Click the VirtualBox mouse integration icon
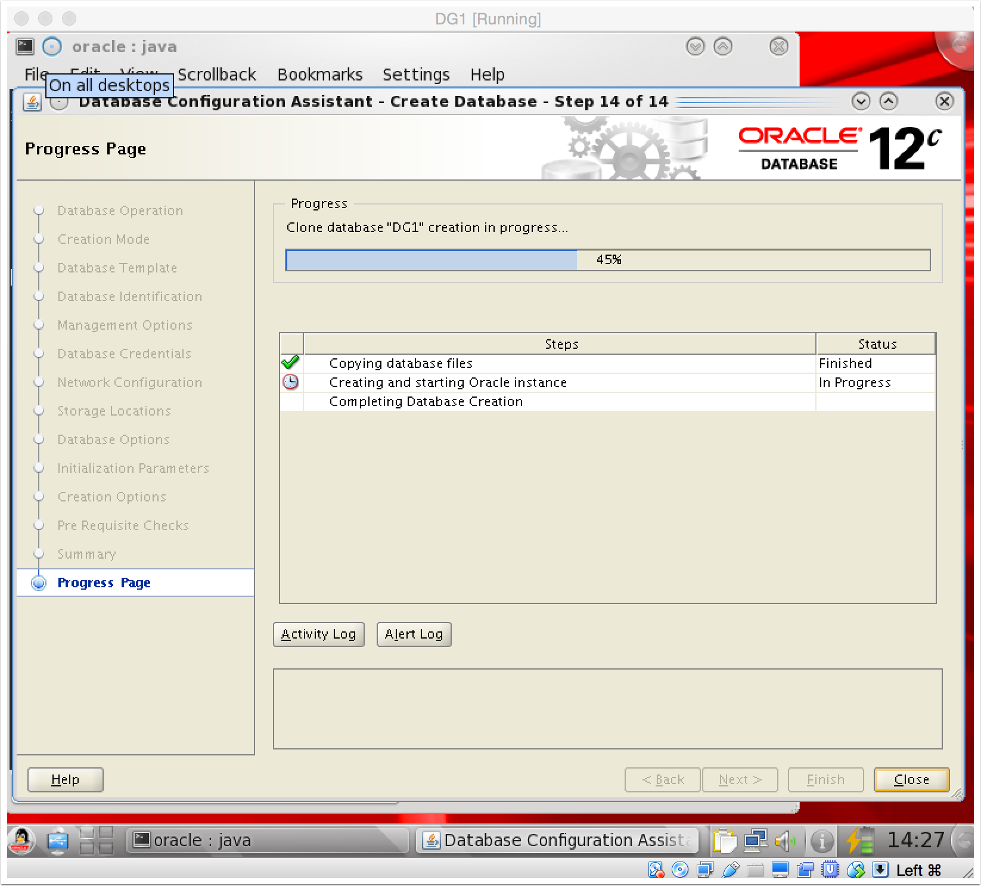The height and width of the screenshot is (886, 981). 856,870
